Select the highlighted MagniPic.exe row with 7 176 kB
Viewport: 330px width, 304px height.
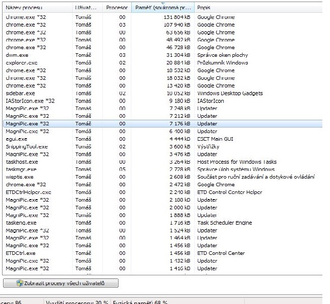28,123
